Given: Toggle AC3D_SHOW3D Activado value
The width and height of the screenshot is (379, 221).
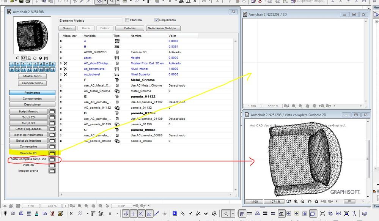Looking at the screenshot, I should tap(175, 52).
